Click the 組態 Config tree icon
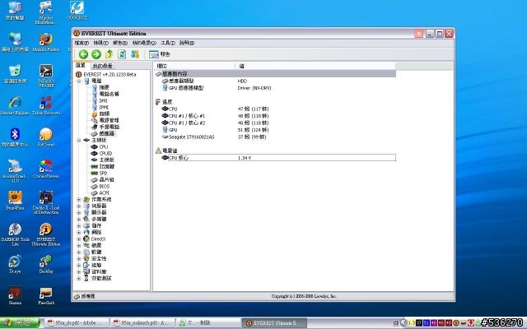This screenshot has height=329, width=527. pos(86,265)
